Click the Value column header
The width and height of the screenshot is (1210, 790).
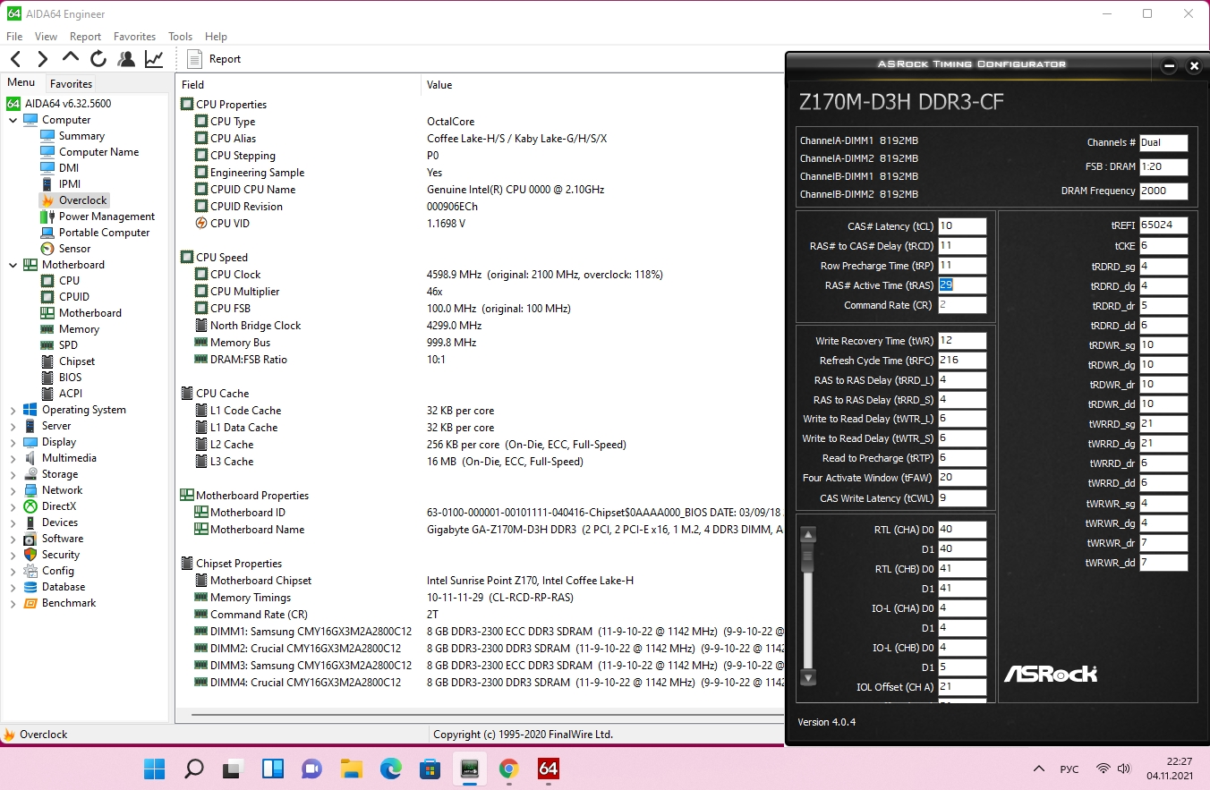tap(603, 85)
